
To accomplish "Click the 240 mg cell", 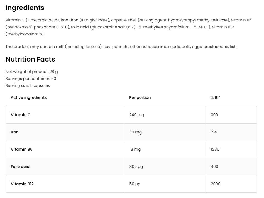I will coord(136,115).
